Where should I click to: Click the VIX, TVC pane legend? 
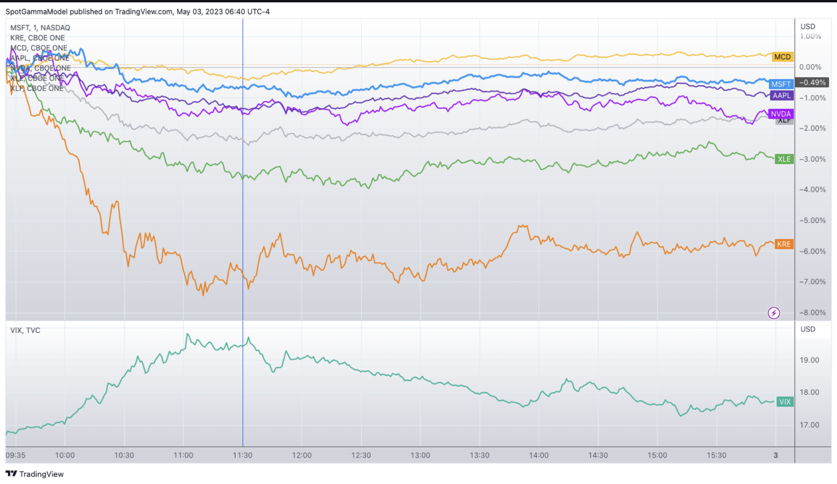(x=25, y=330)
